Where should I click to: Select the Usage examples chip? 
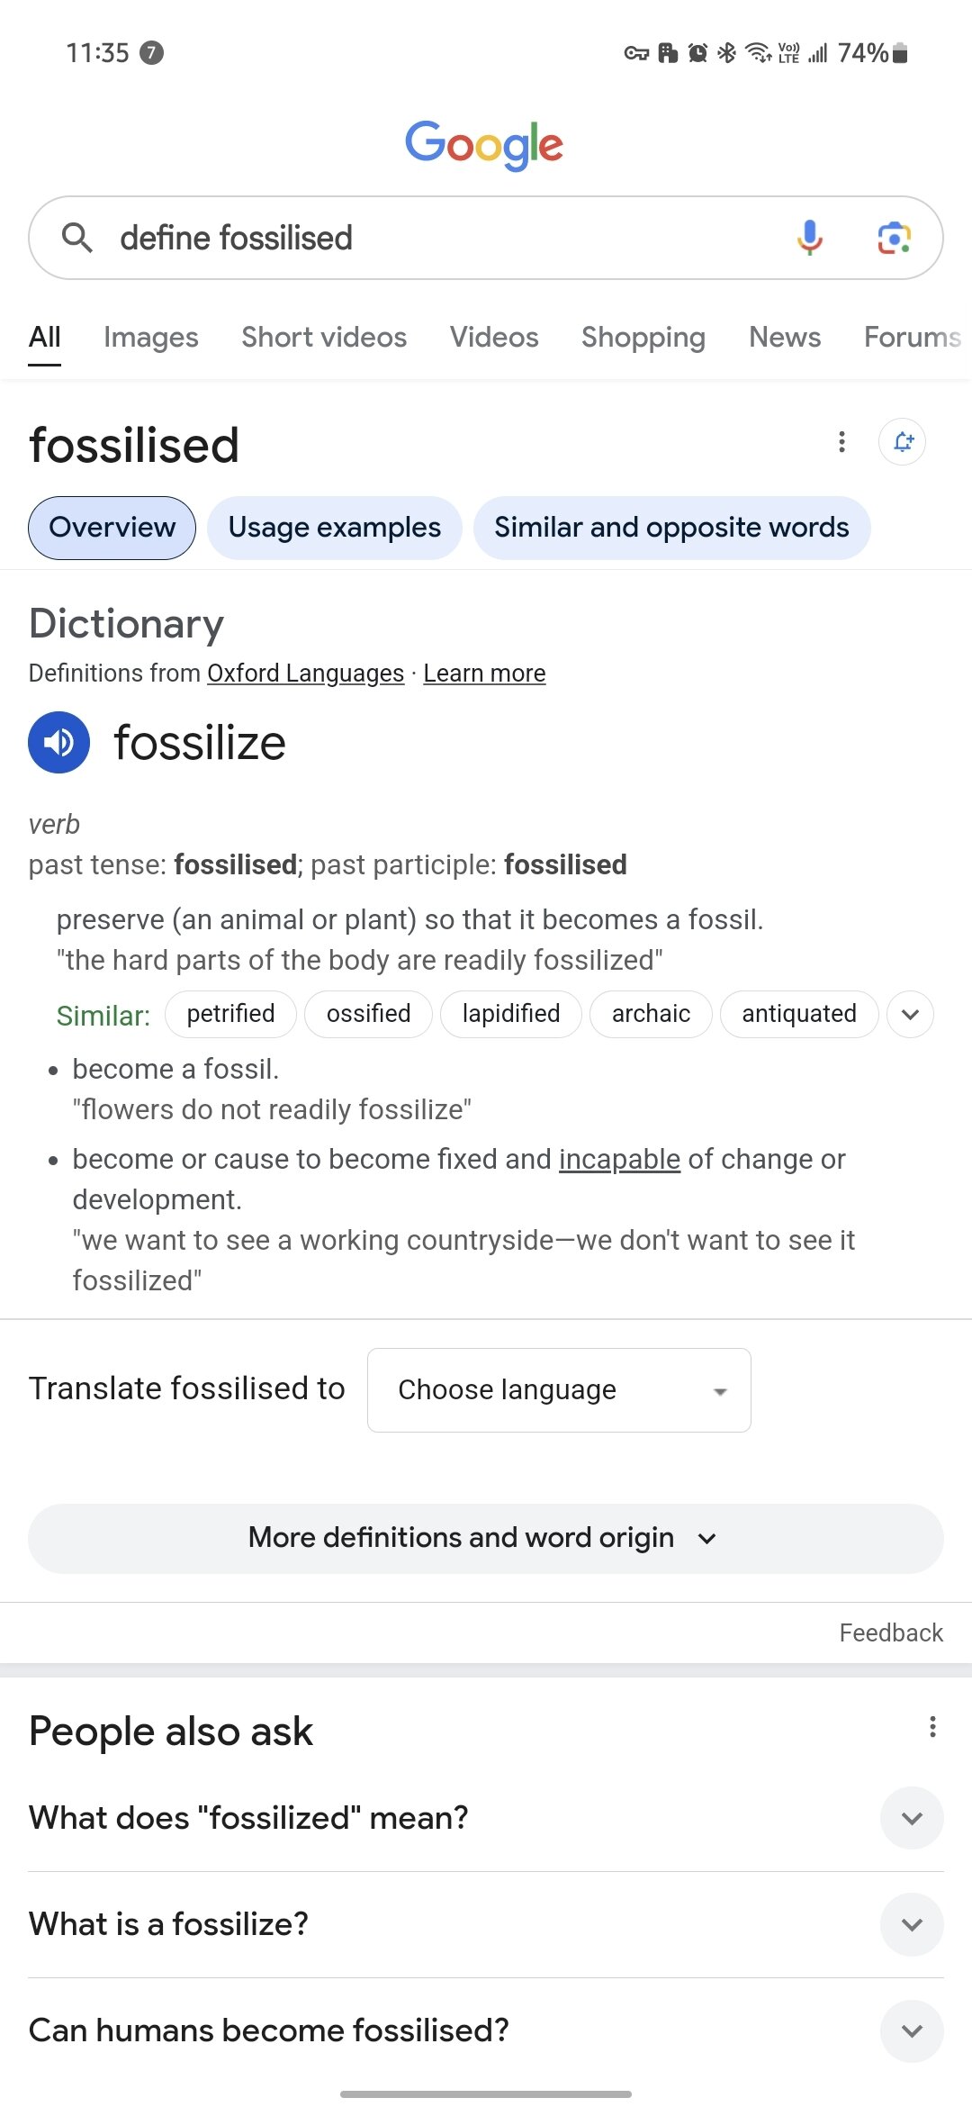coord(334,528)
